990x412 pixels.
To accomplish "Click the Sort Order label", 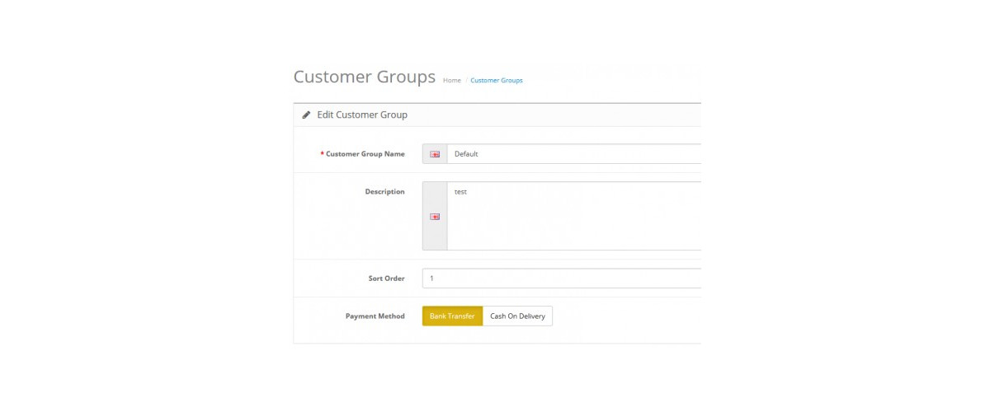I will pyautogui.click(x=386, y=279).
